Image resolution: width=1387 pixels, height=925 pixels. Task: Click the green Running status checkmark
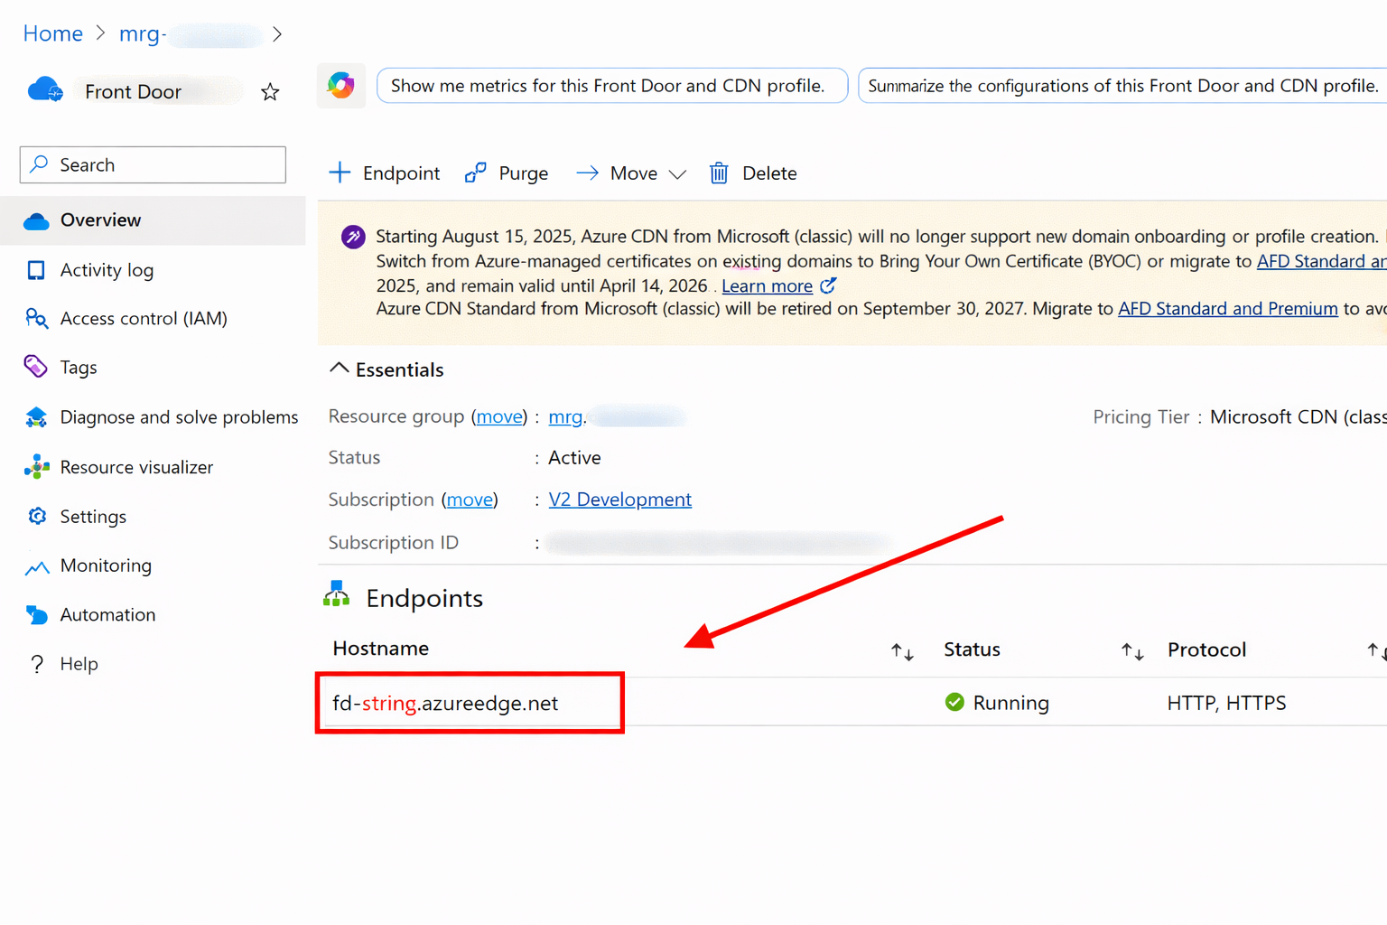click(954, 702)
